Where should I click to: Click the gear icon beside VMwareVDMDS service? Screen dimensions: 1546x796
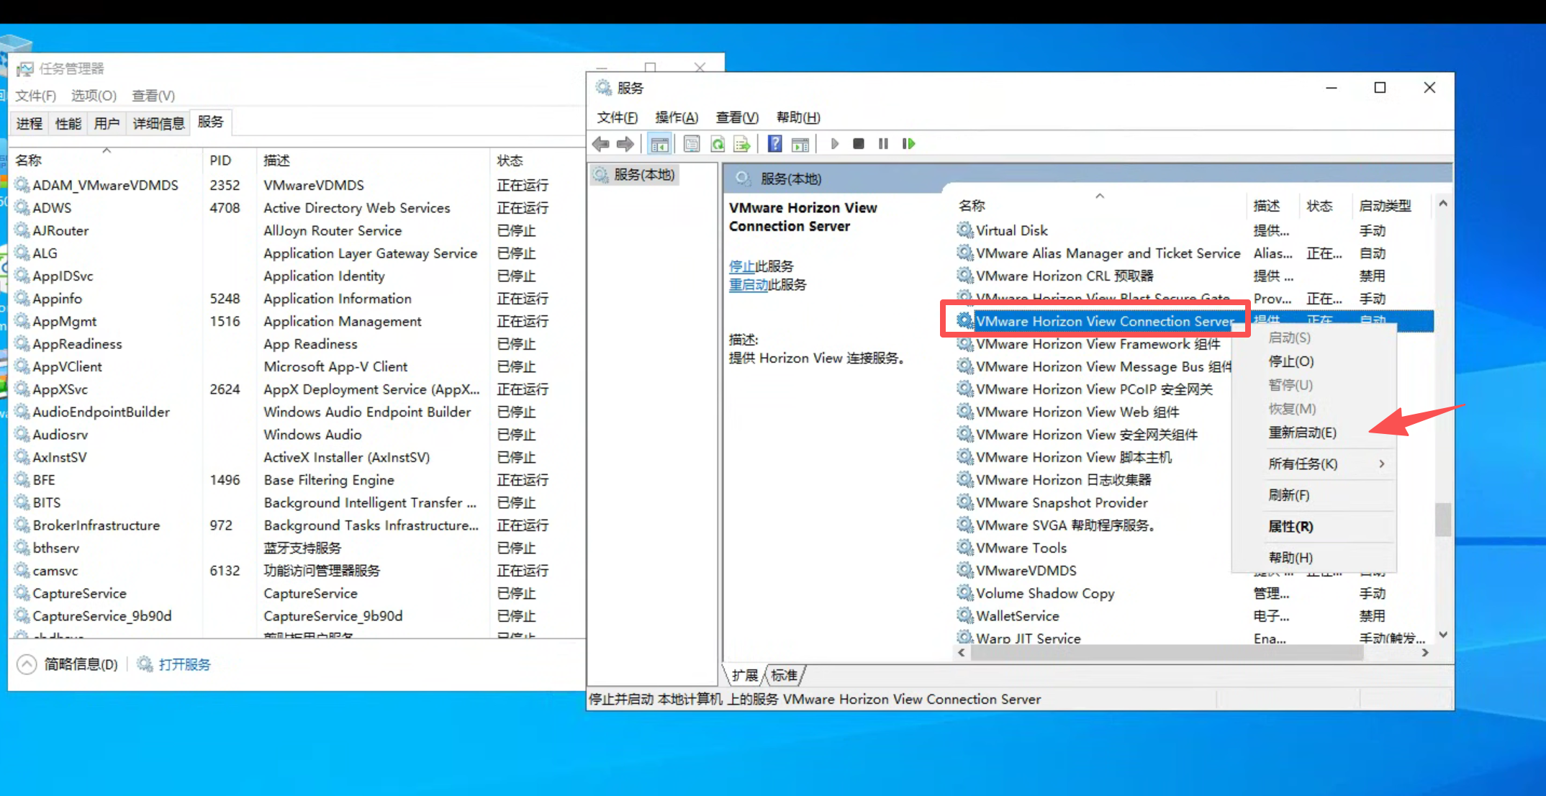point(964,571)
